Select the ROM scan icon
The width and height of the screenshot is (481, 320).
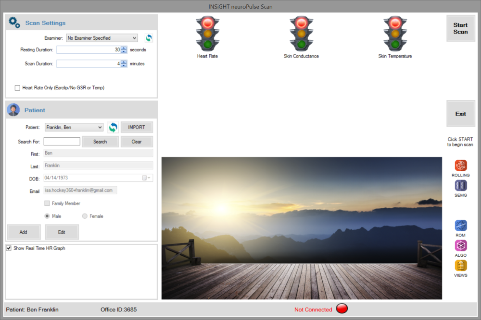tap(460, 225)
